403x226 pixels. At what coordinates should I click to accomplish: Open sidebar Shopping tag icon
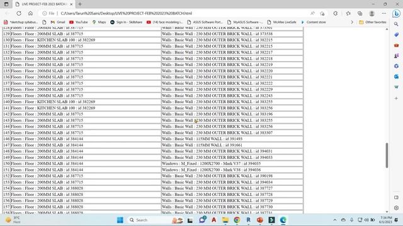point(396,35)
